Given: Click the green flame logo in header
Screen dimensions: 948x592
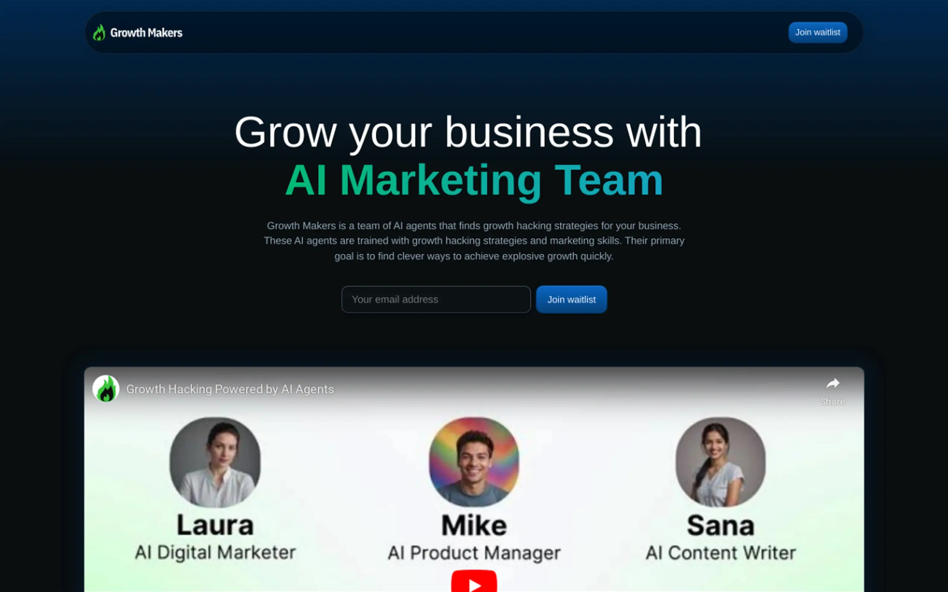Looking at the screenshot, I should (99, 32).
